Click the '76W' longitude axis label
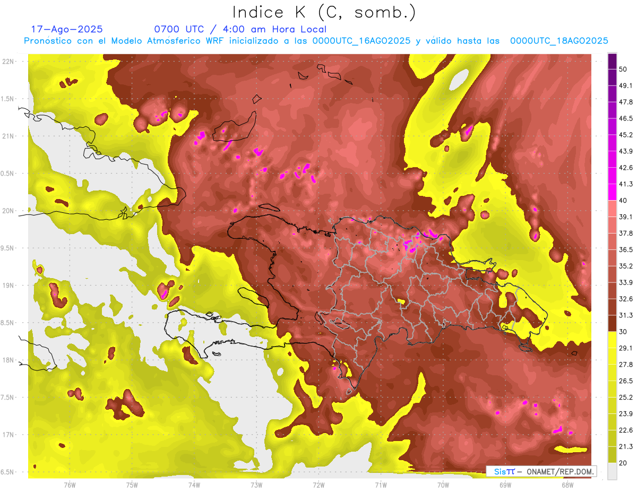Screen dimensions: 637x492 [x=70, y=485]
